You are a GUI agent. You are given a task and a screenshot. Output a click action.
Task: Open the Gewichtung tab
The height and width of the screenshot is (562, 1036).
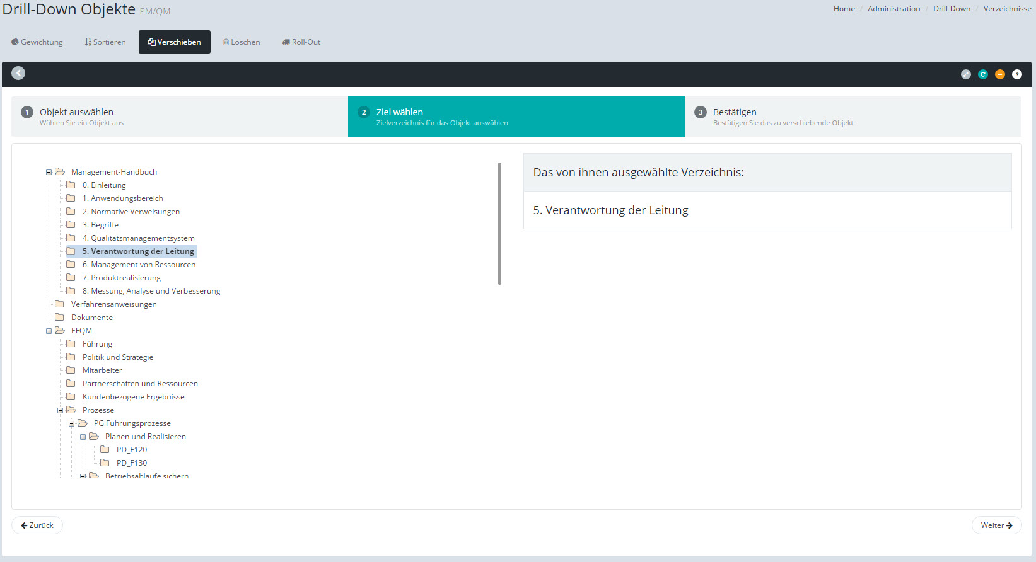click(x=37, y=42)
